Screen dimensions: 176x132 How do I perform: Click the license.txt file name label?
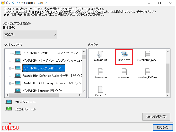100,78
